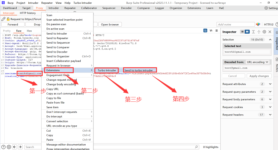278x150 pixels.
Task: Click the Drop button
Action: click(x=37, y=25)
